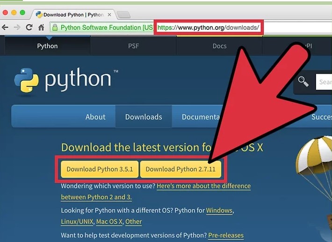Follow the Other platforms link
The image size is (332, 242).
pos(133,221)
